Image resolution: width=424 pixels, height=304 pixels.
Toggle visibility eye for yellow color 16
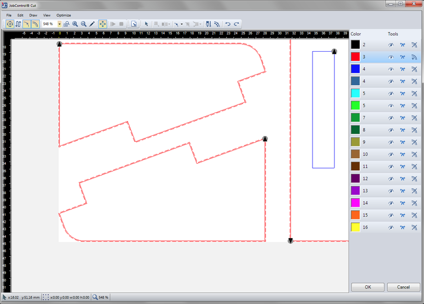(391, 227)
